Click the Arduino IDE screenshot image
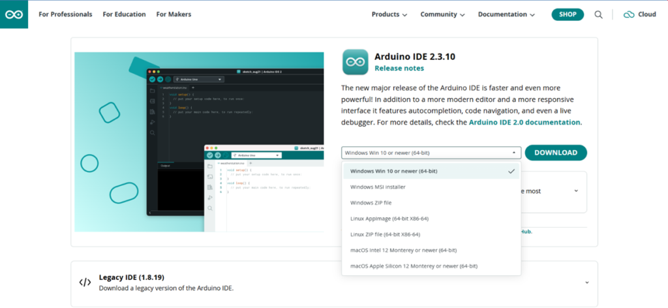 [x=199, y=142]
